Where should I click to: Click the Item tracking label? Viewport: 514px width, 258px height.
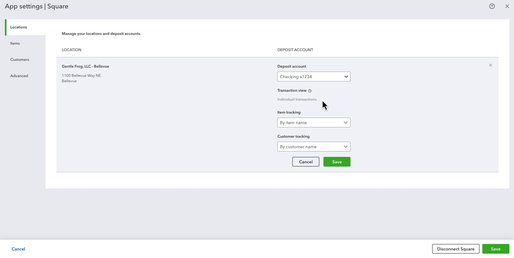289,112
